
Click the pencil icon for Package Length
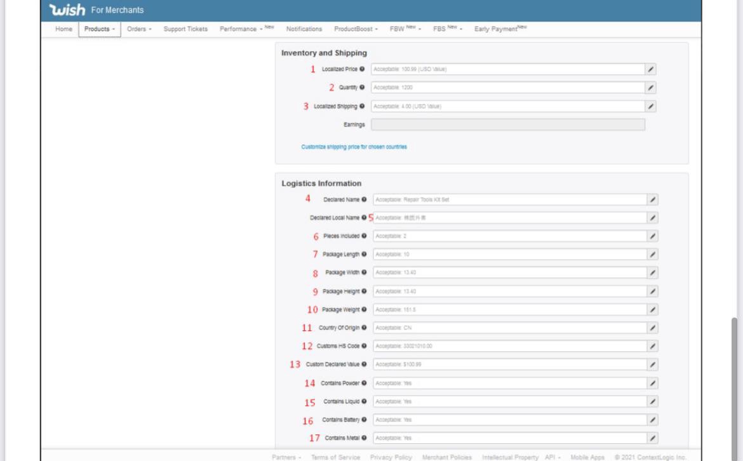pos(652,255)
